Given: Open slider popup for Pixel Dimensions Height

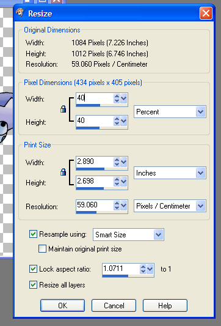Looking at the screenshot, I should tap(124, 121).
